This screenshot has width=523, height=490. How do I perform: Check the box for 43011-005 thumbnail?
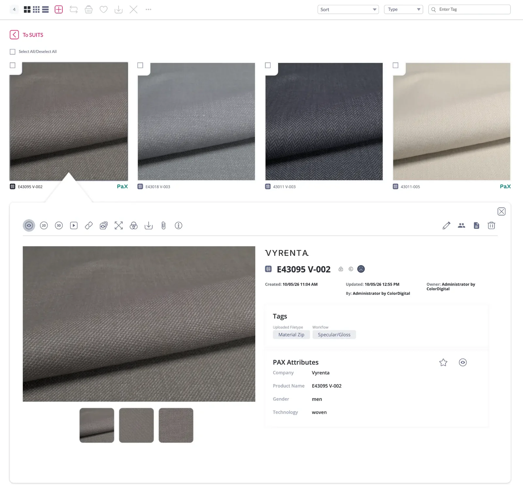pos(396,65)
